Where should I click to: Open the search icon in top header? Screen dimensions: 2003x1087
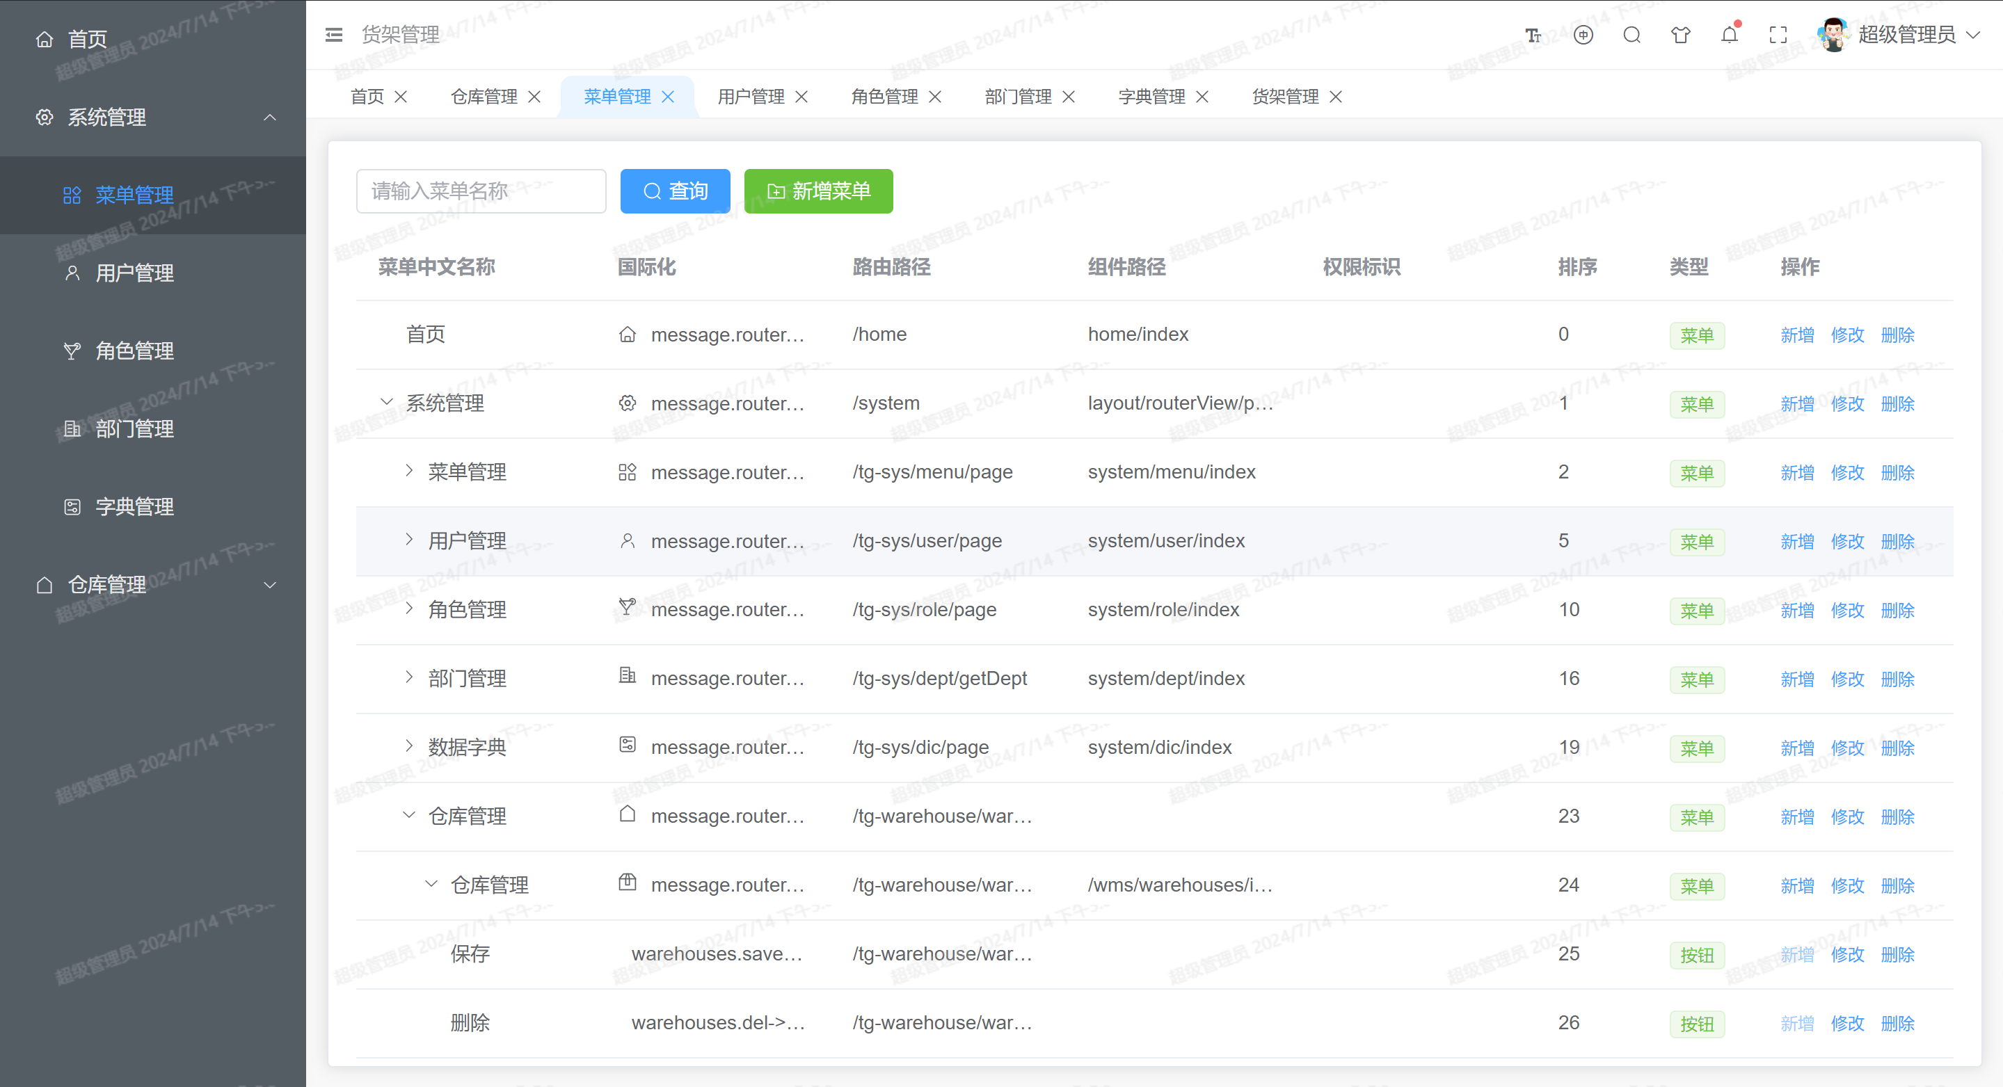[x=1632, y=35]
